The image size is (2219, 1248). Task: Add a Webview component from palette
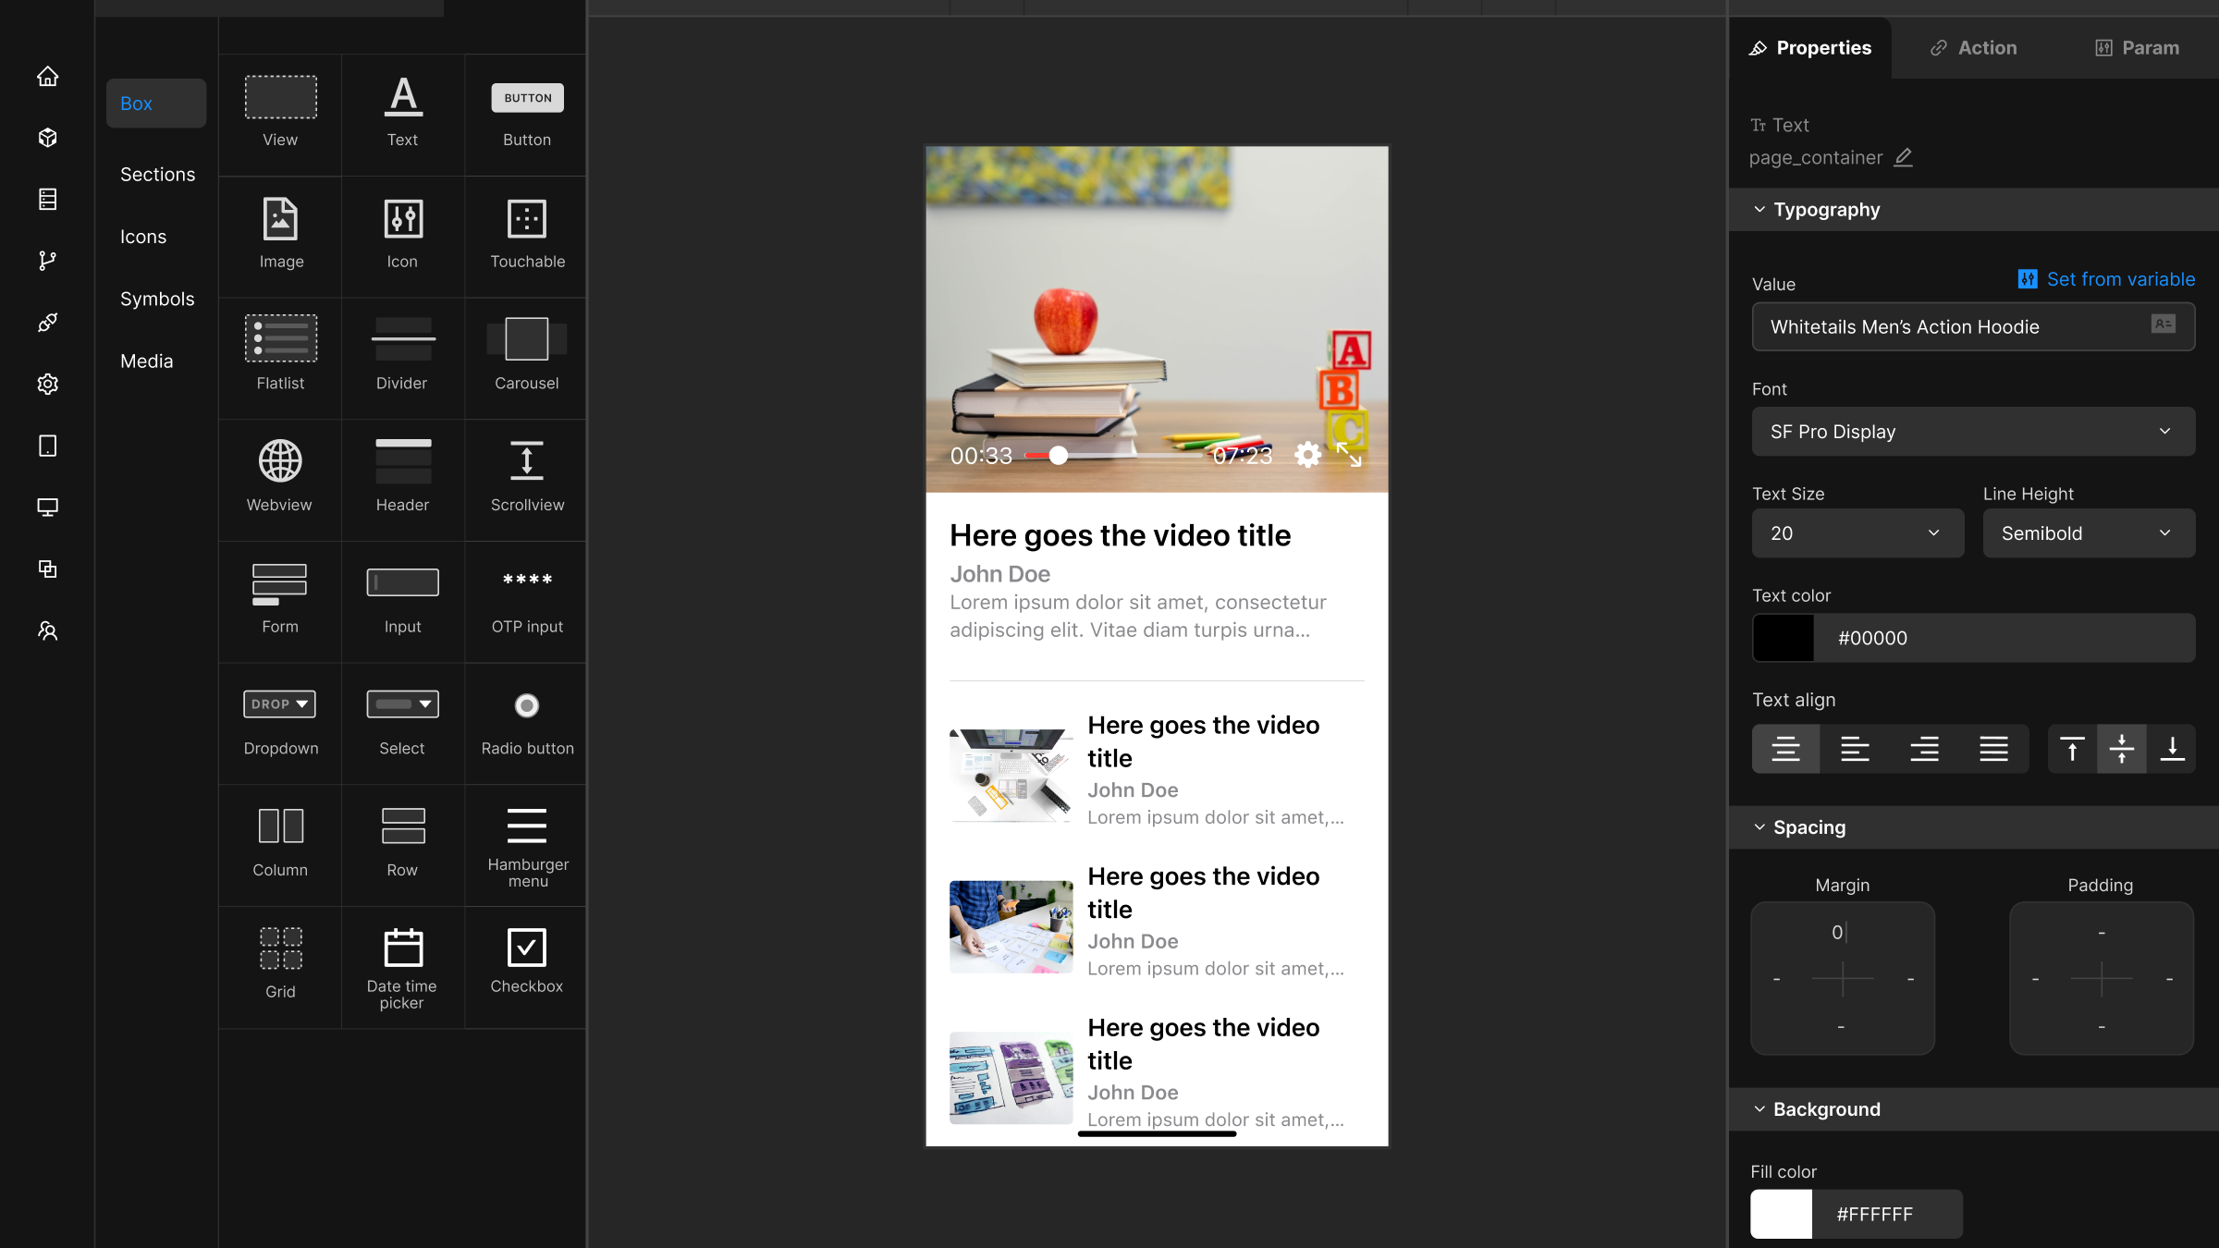279,477
